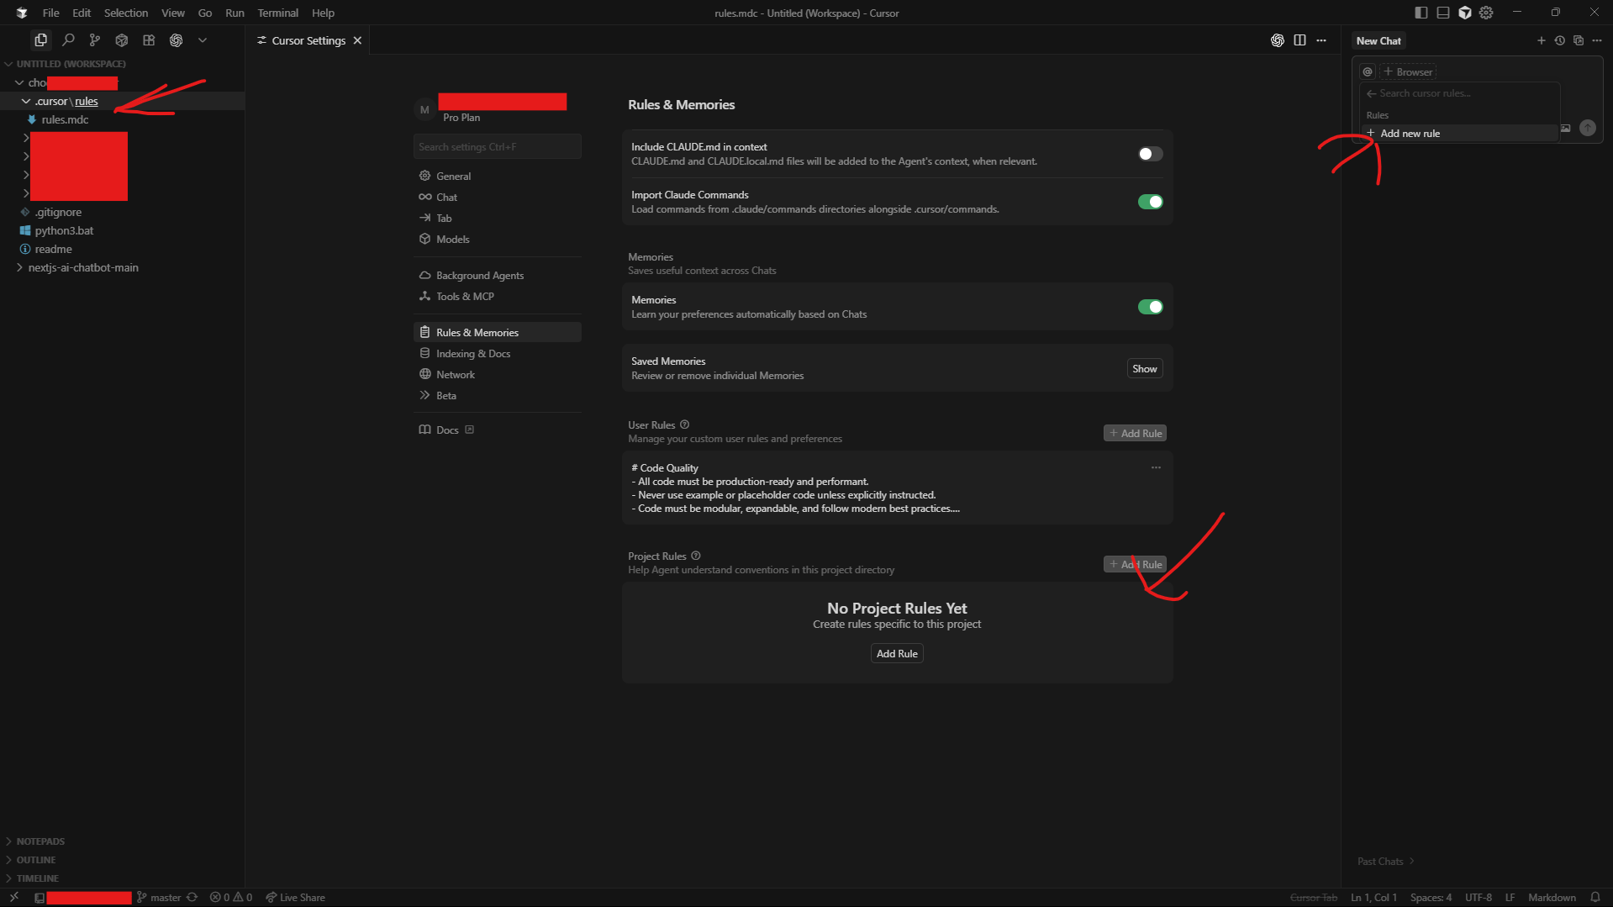This screenshot has width=1613, height=907.
Task: Open errors and warnings indicator
Action: 231,897
